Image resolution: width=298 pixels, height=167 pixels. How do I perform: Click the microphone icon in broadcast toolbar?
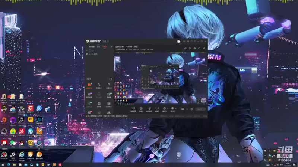click(x=164, y=108)
